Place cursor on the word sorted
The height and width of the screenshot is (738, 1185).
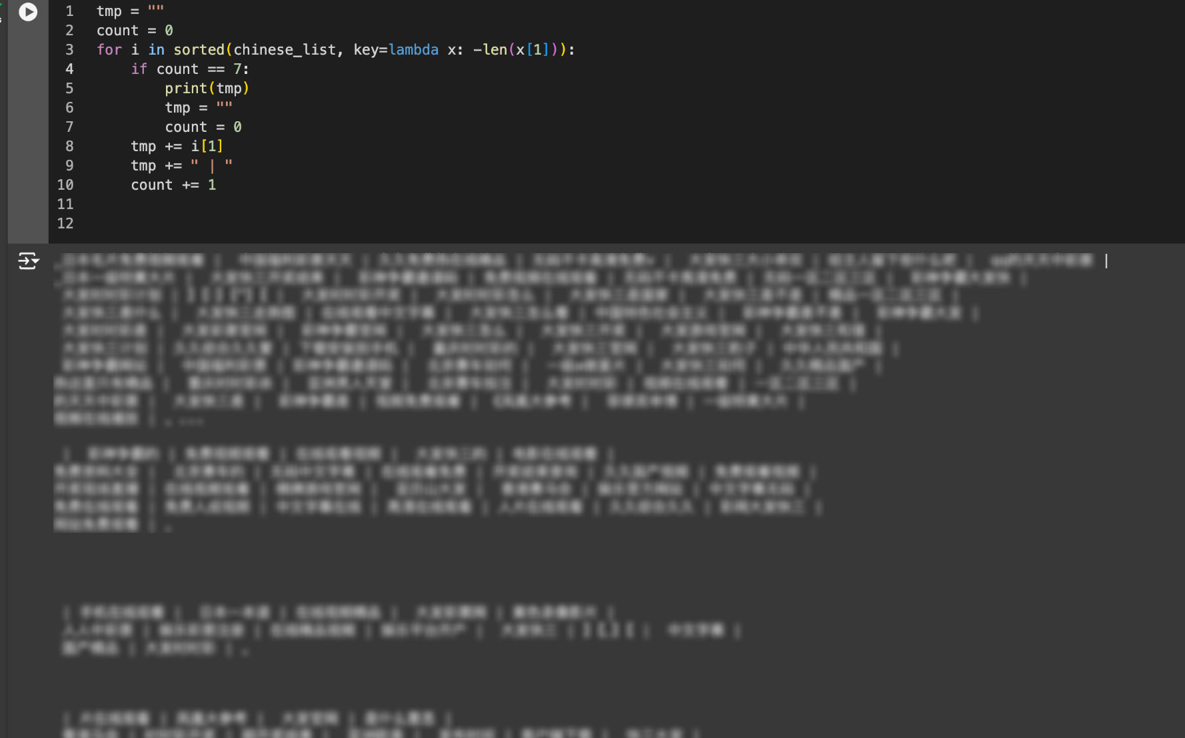tap(199, 50)
